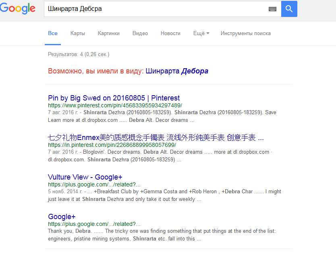Click the Результатов: 4 count text
The image size is (336, 255).
click(79, 54)
